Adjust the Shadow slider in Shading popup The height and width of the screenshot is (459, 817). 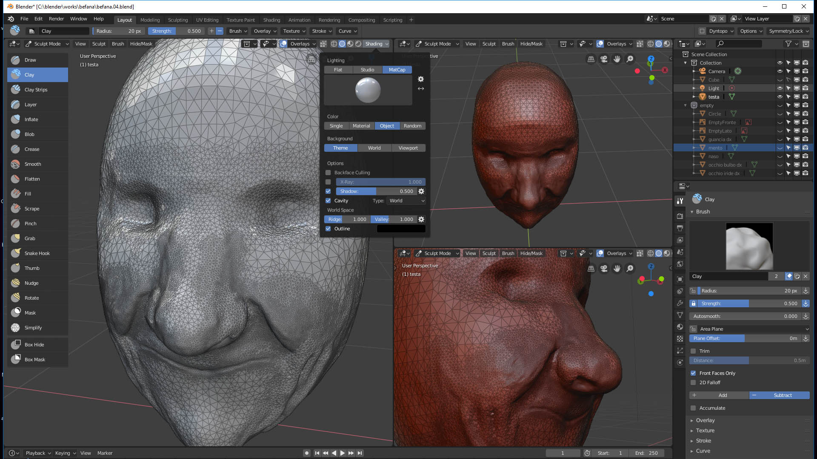pyautogui.click(x=376, y=191)
